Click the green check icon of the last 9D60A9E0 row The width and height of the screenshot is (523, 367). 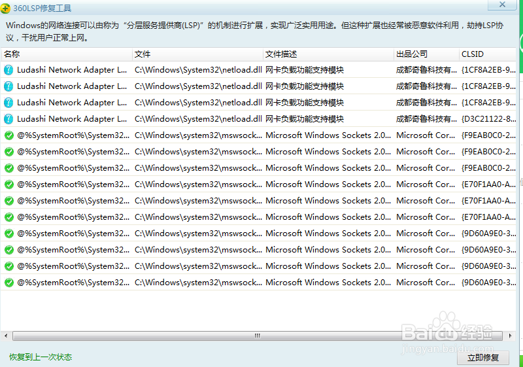[x=9, y=283]
